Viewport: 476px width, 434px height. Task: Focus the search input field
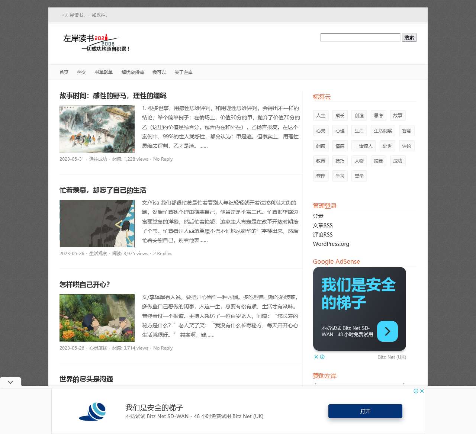coord(360,37)
